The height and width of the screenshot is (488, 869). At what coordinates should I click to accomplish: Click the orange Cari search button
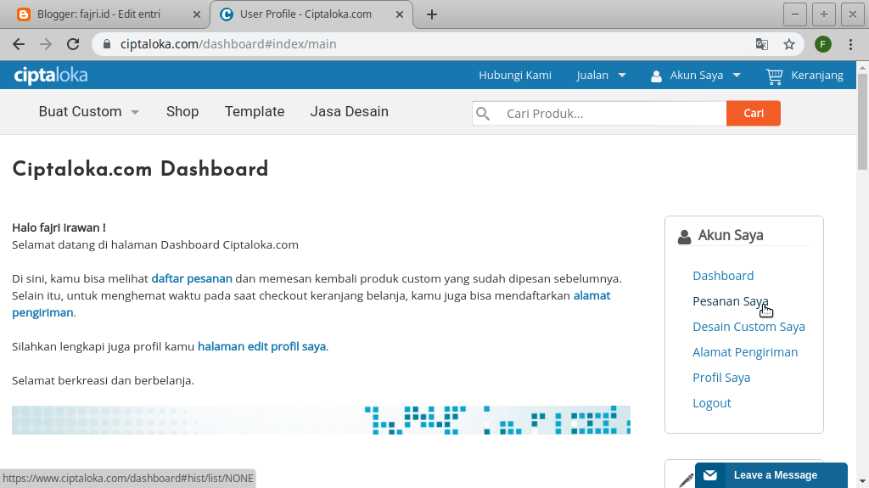[x=754, y=113]
